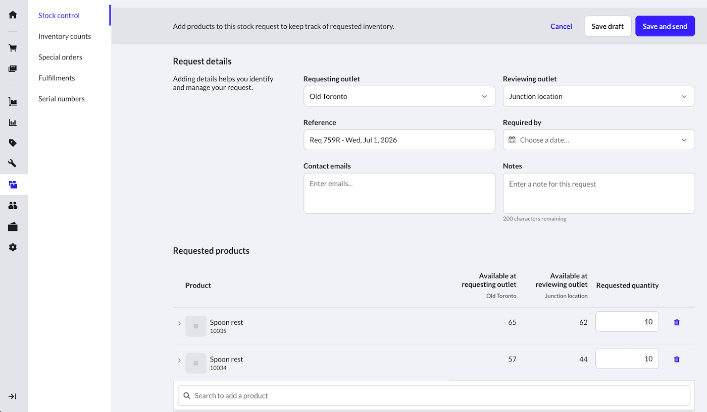The height and width of the screenshot is (412, 707).
Task: Delete Spoon rest 10034 row
Action: [x=677, y=359]
